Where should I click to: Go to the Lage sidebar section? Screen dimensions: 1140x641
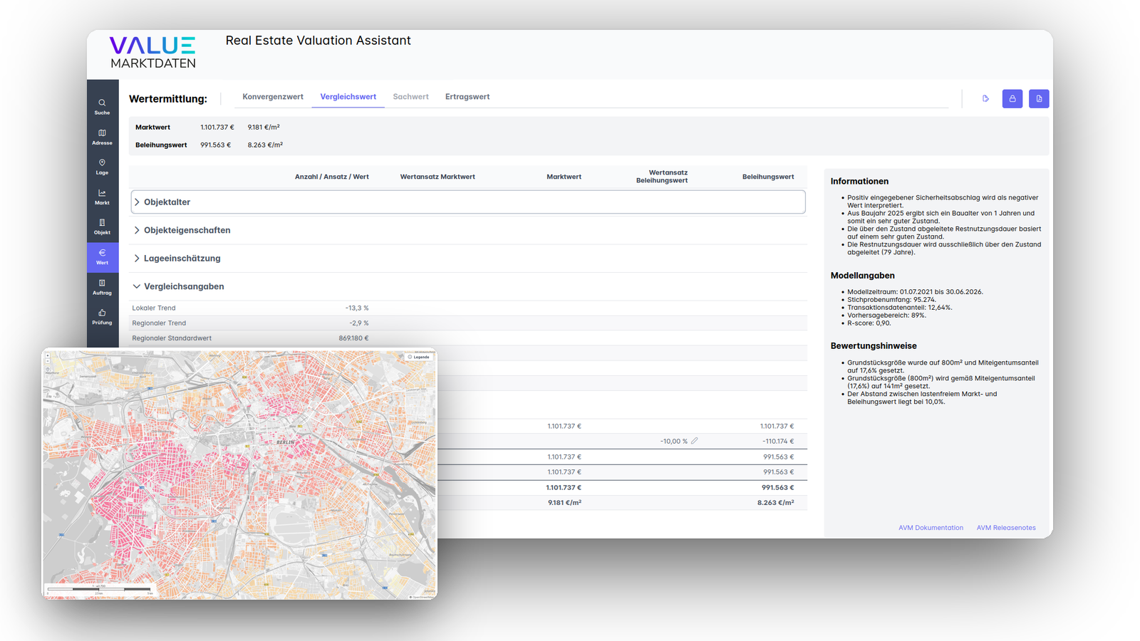click(x=103, y=167)
